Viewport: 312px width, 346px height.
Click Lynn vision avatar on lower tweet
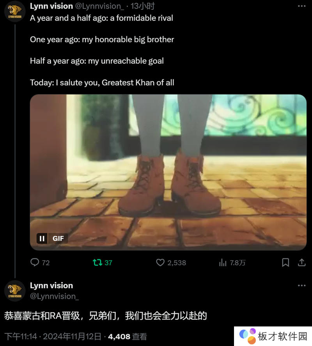pos(15,290)
